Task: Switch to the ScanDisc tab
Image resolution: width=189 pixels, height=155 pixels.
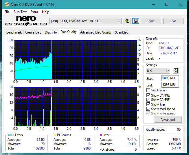Action: click(x=121, y=32)
